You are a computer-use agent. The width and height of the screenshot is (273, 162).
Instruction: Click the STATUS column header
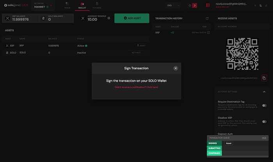(80, 39)
